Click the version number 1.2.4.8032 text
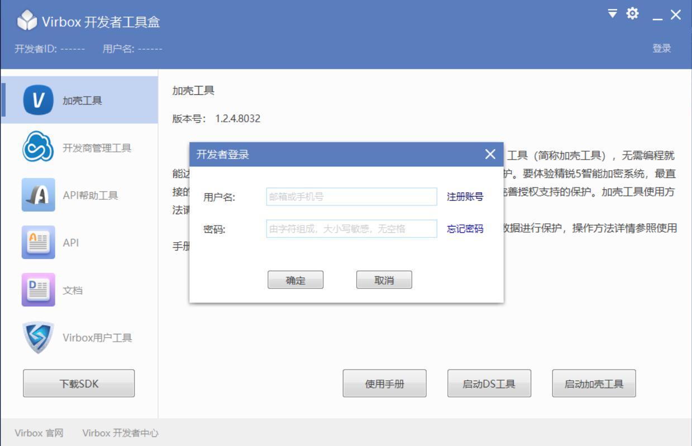The width and height of the screenshot is (692, 446). tap(238, 119)
